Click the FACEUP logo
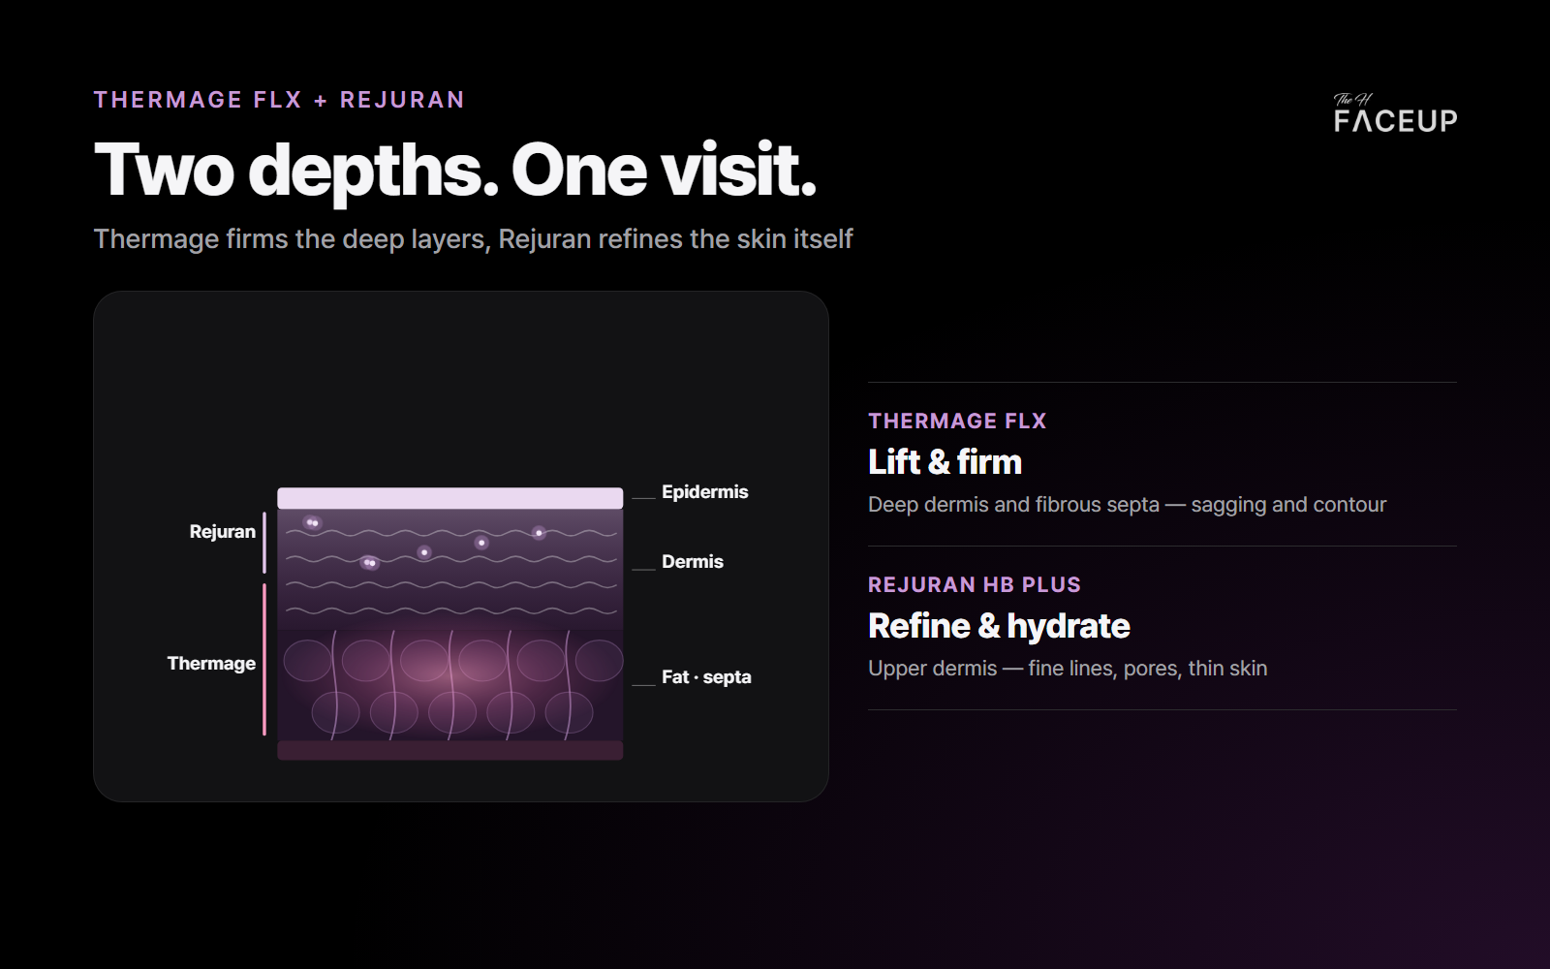This screenshot has width=1550, height=969. [1395, 113]
